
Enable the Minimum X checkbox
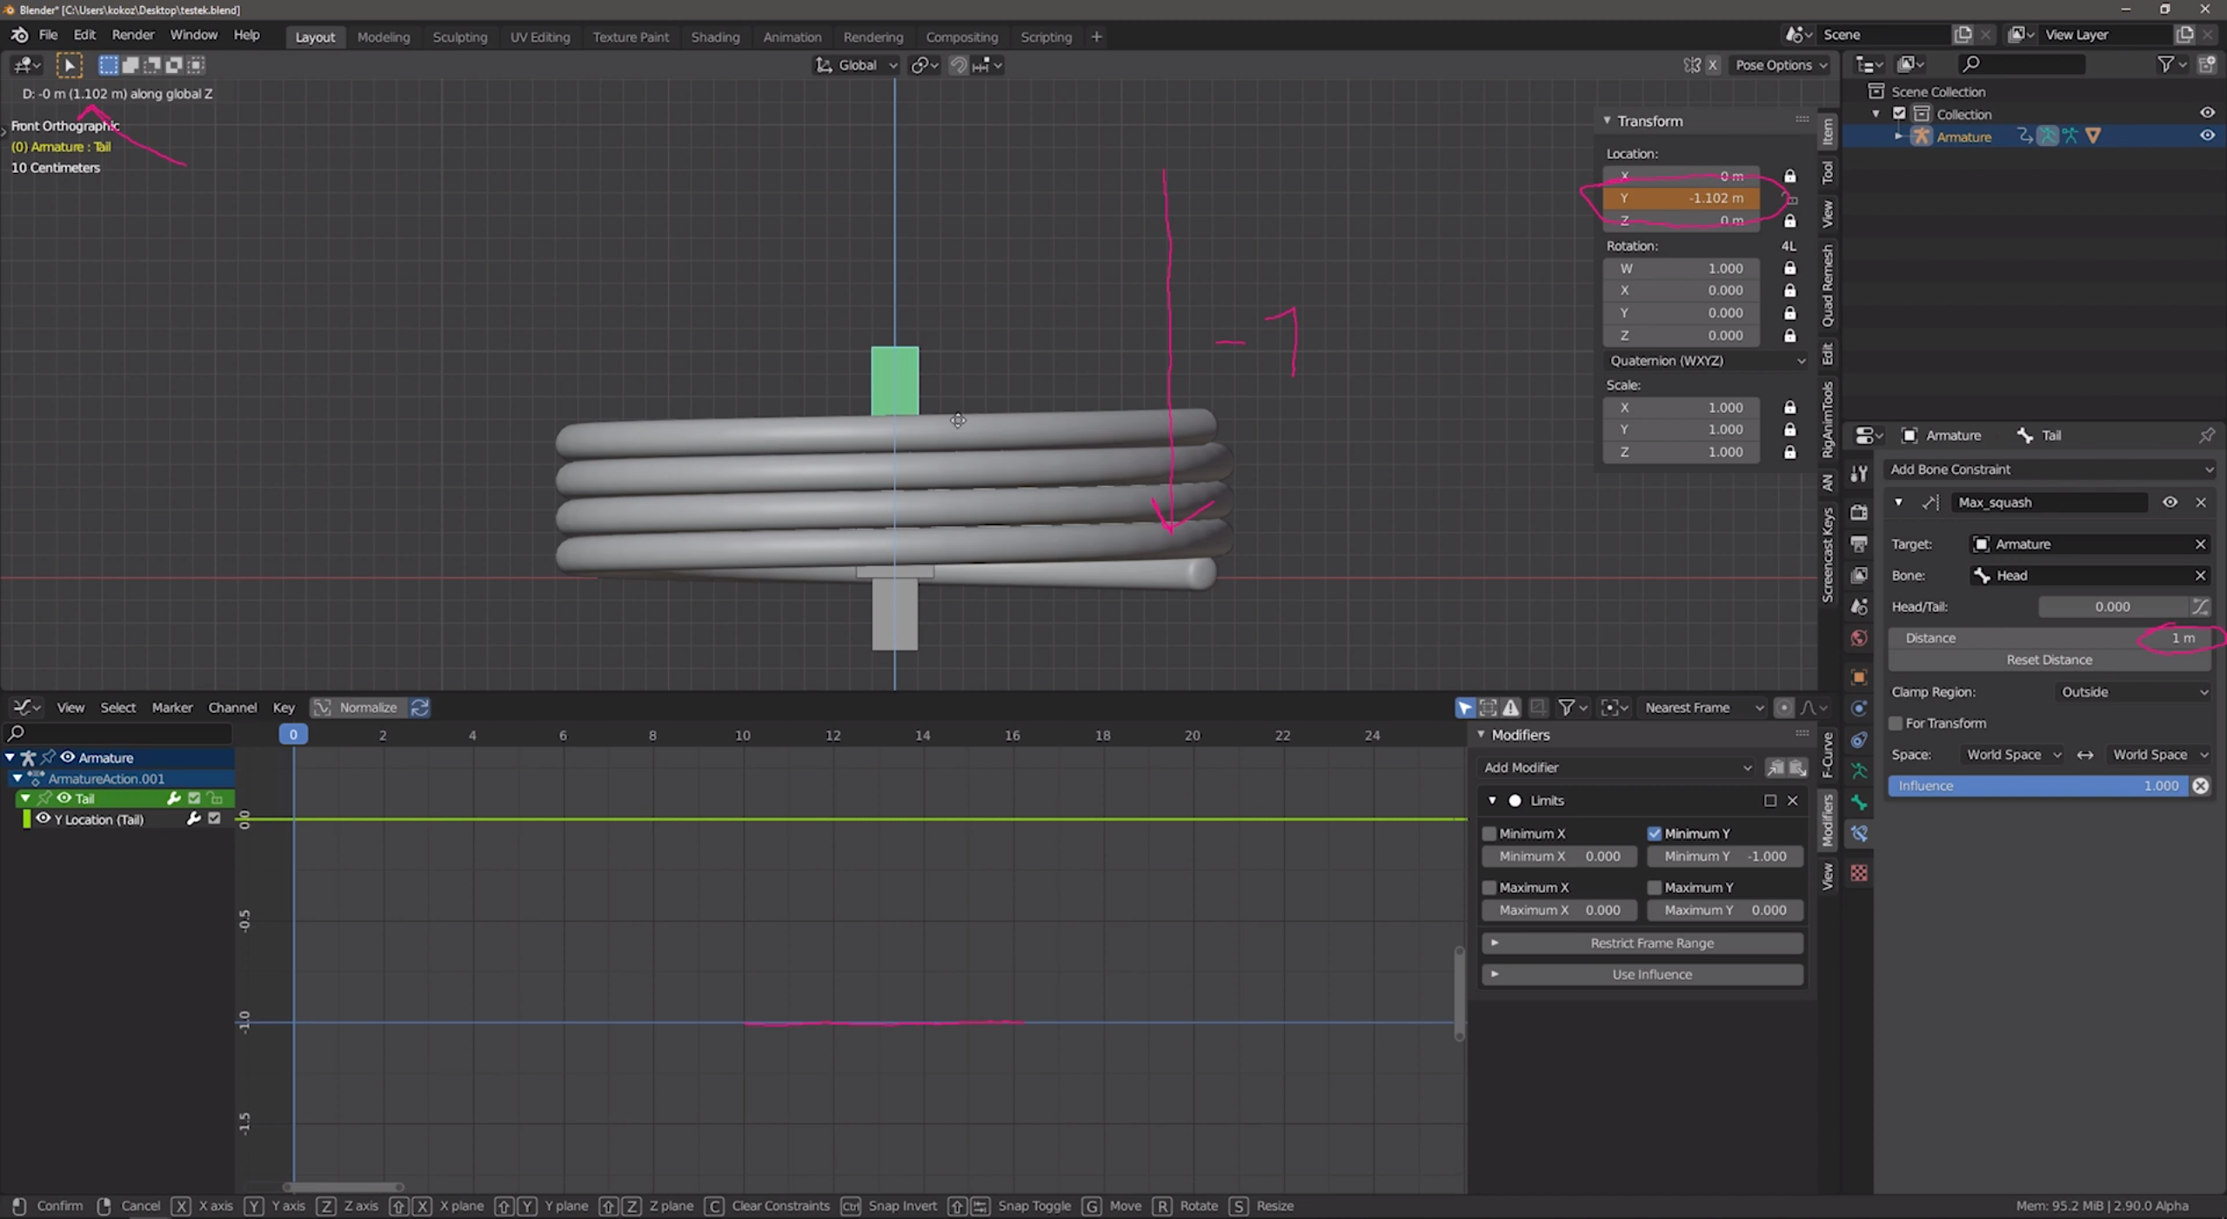point(1489,834)
